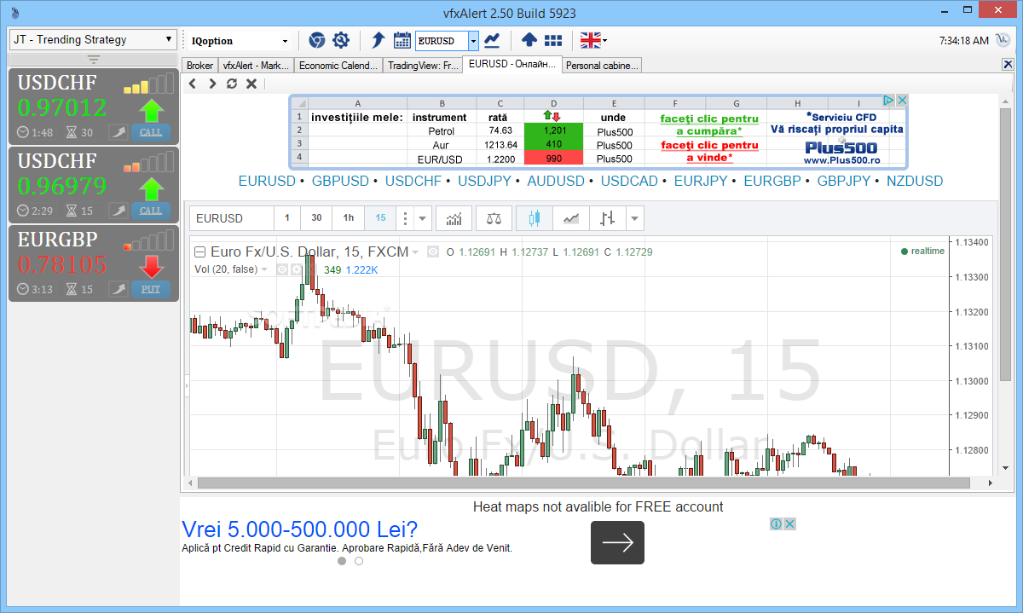Open chart arrow icon on EURGBP card

coord(118,289)
